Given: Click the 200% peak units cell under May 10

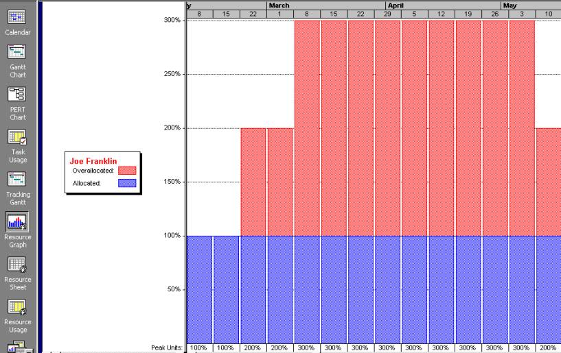Looking at the screenshot, I should click(548, 348).
